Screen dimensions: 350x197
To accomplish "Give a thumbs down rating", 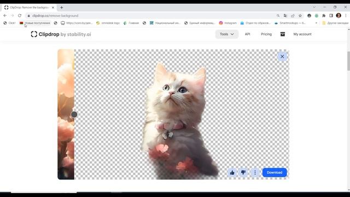I will point(243,172).
